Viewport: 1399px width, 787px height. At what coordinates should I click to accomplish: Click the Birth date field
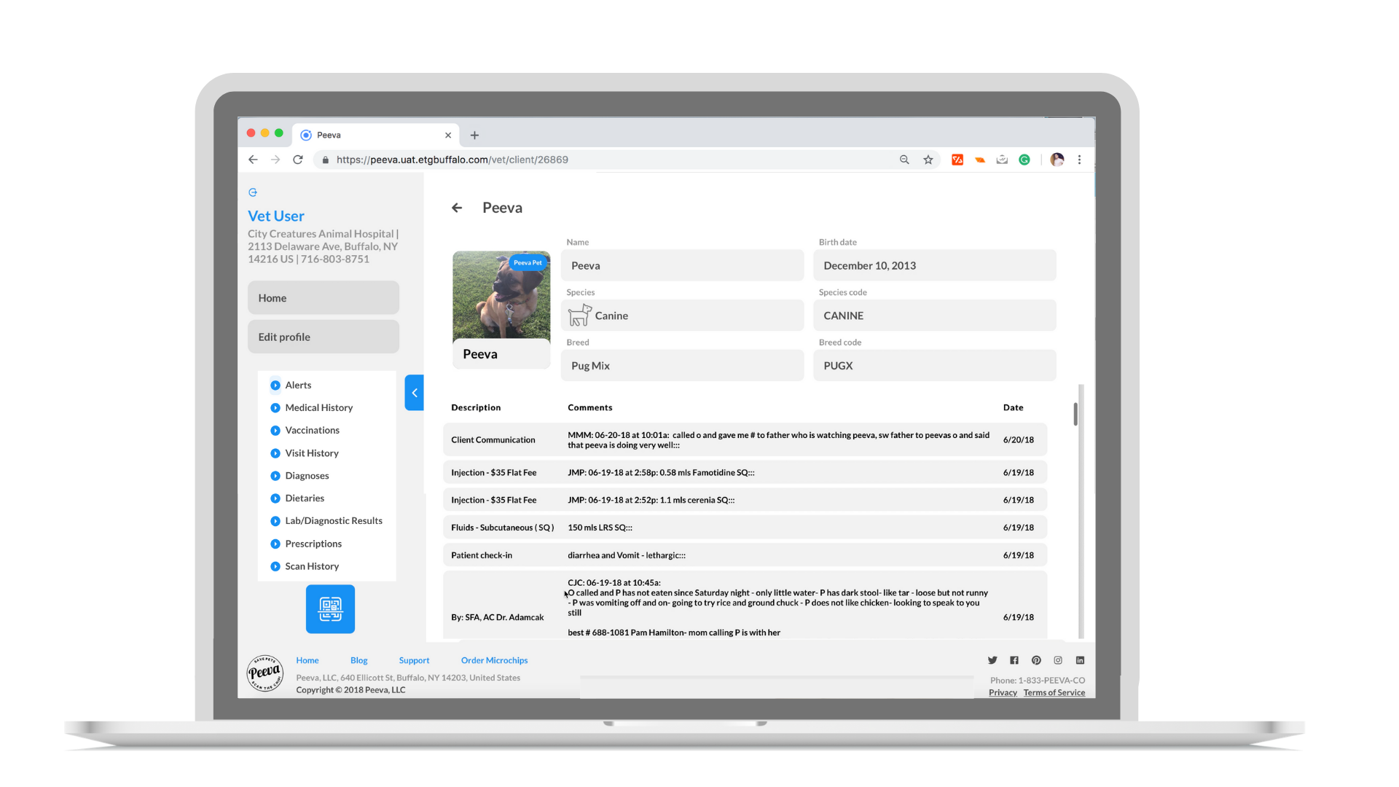click(935, 265)
